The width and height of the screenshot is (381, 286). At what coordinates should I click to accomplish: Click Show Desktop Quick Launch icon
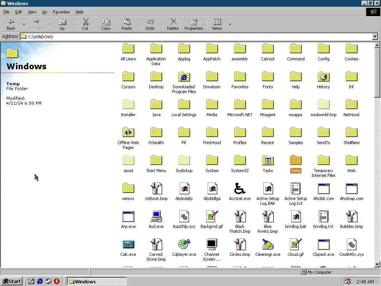coord(31,282)
